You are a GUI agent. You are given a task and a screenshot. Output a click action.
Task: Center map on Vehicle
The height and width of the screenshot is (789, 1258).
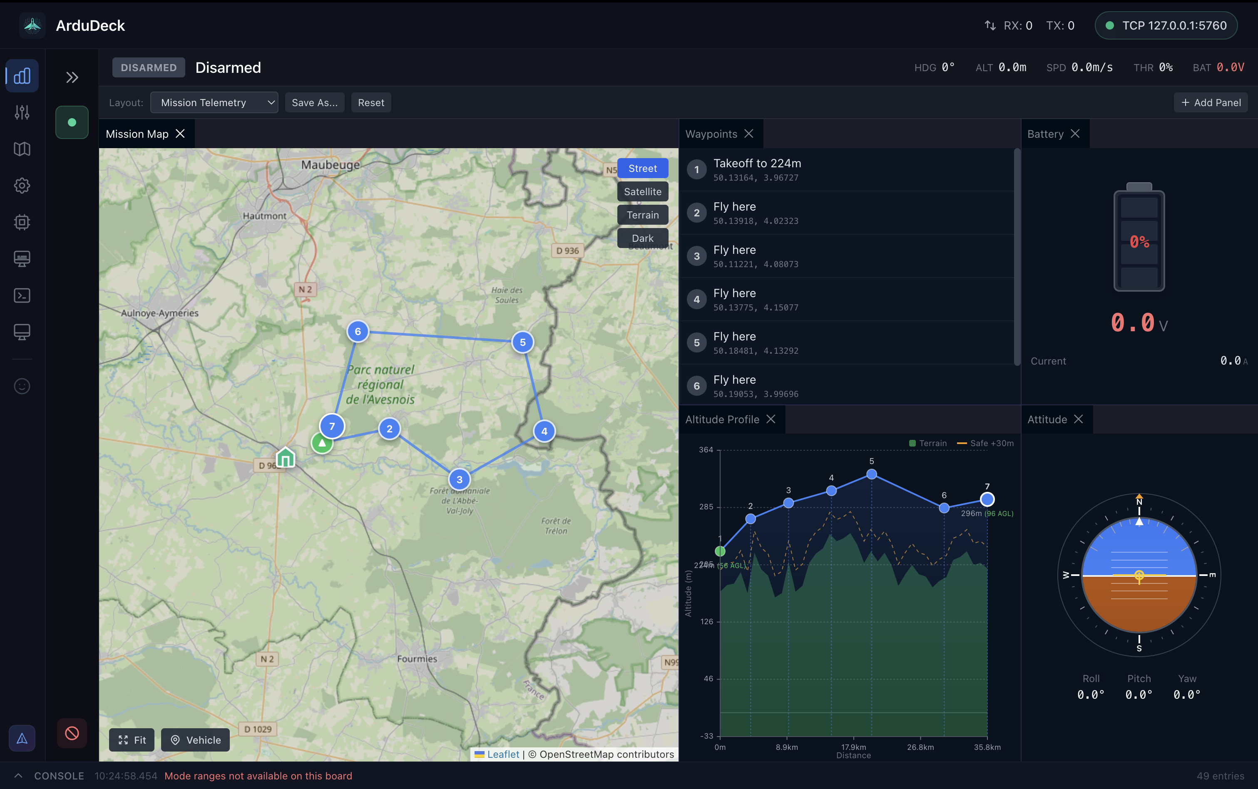195,740
